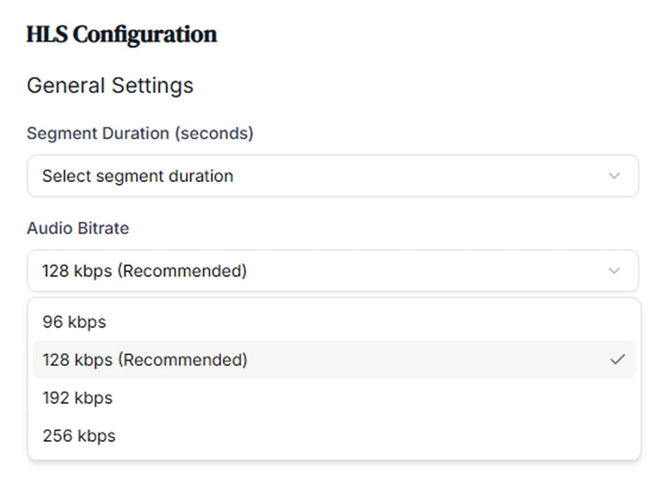Screen dimensions: 652x500
Task: Select the 256 kbps bitrate option
Action: (334, 435)
